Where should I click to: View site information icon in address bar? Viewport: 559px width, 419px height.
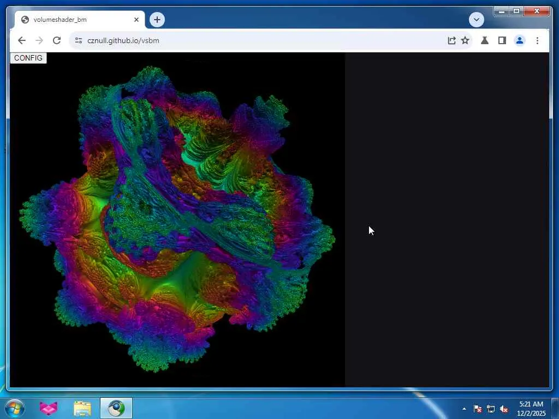(x=79, y=40)
